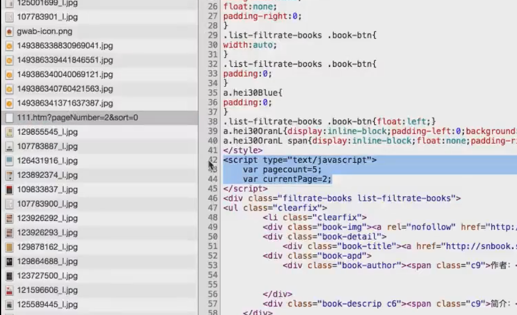This screenshot has height=315, width=517.
Task: Click the 'a.hei30Blue{' selector line
Action: (x=253, y=93)
